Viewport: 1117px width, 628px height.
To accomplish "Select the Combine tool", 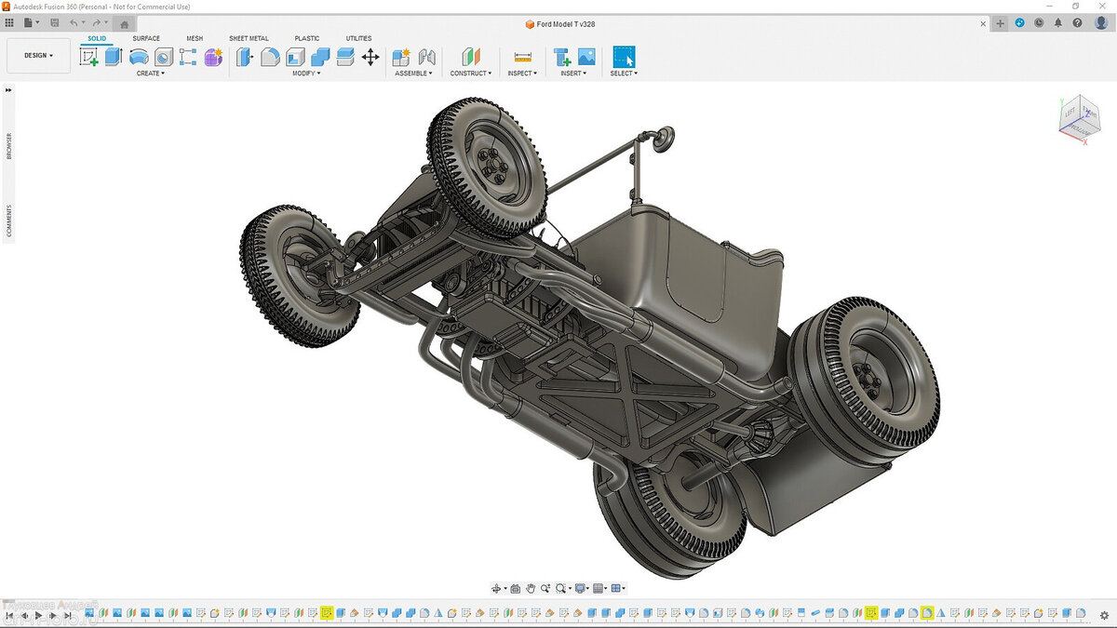I will [320, 57].
